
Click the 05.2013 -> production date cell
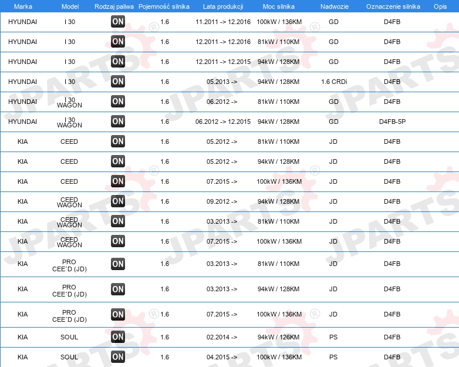pyautogui.click(x=222, y=82)
